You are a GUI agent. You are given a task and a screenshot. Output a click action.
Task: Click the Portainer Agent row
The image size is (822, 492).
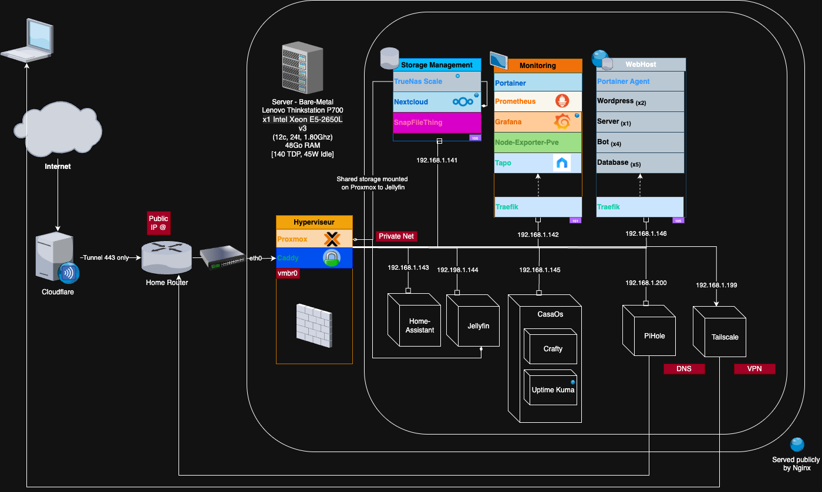point(641,82)
